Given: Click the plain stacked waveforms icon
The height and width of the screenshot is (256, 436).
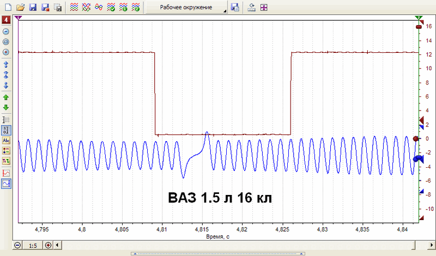Looking at the screenshot, I should (74, 7).
